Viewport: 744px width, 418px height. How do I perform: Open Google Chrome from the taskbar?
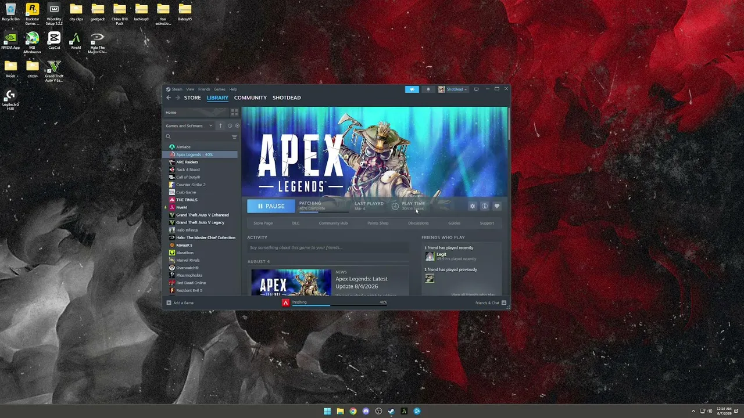(x=353, y=411)
